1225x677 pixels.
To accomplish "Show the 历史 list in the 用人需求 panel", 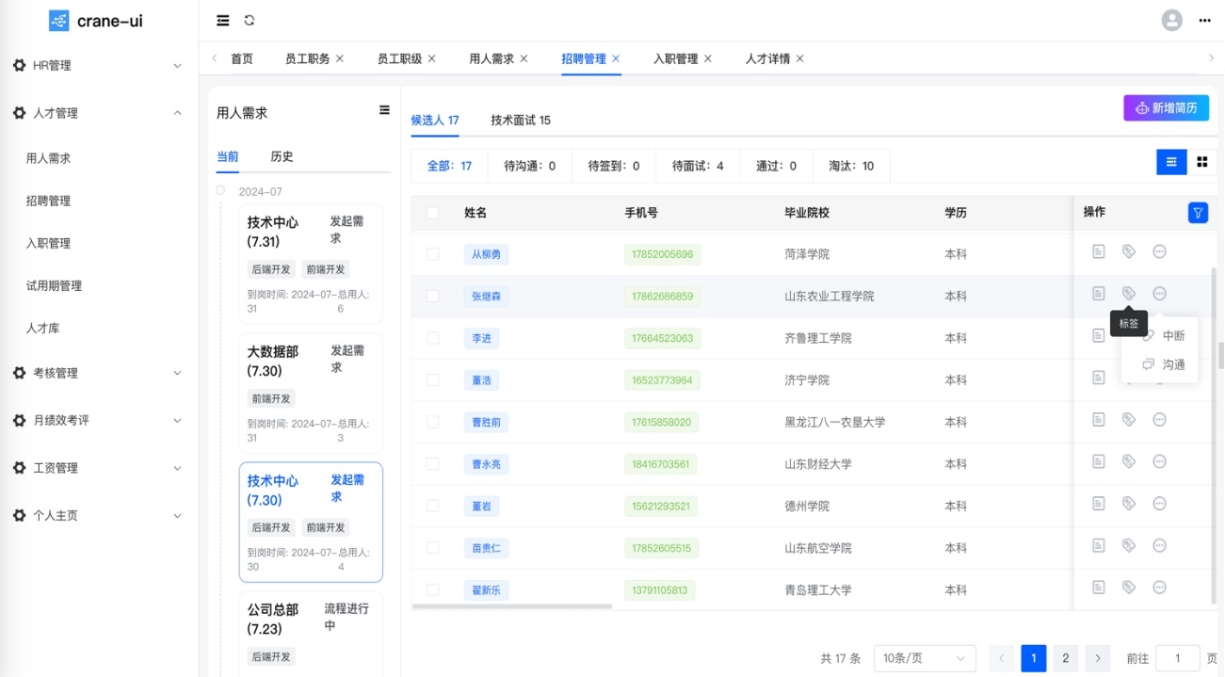I will (282, 157).
